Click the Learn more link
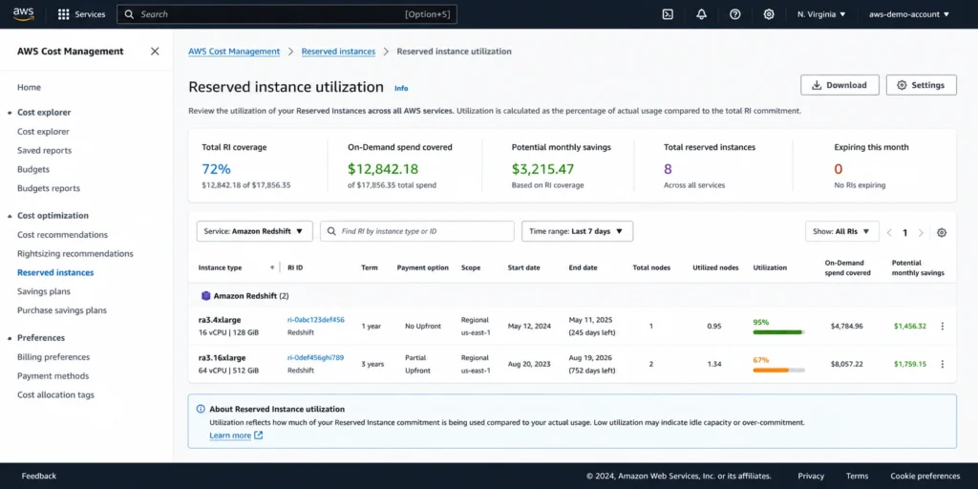 236,436
